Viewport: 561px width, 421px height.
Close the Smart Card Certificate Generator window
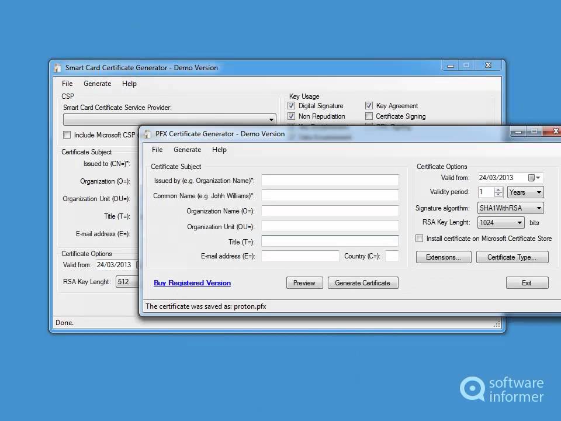(x=488, y=65)
